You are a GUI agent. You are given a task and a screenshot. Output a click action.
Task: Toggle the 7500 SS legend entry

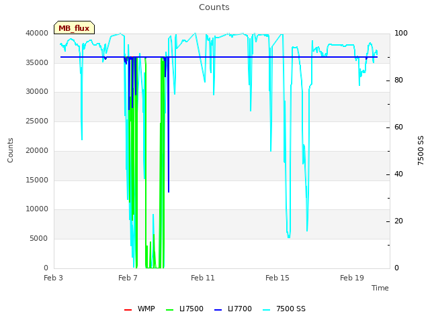point(284,309)
